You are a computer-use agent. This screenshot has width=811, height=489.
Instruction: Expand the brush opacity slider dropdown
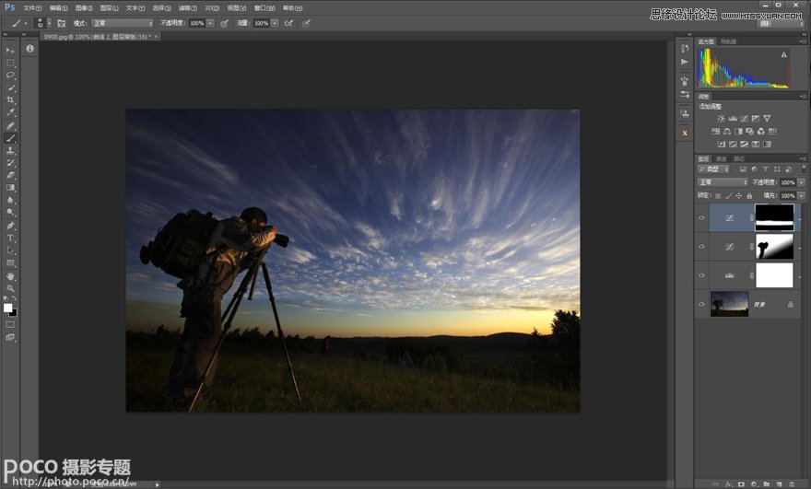pos(211,23)
